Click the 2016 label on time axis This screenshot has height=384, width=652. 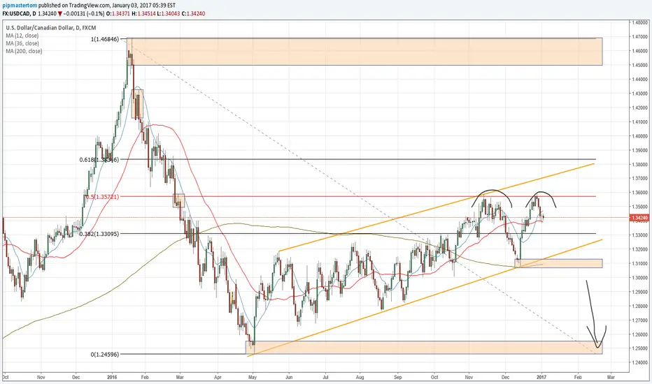click(x=112, y=377)
